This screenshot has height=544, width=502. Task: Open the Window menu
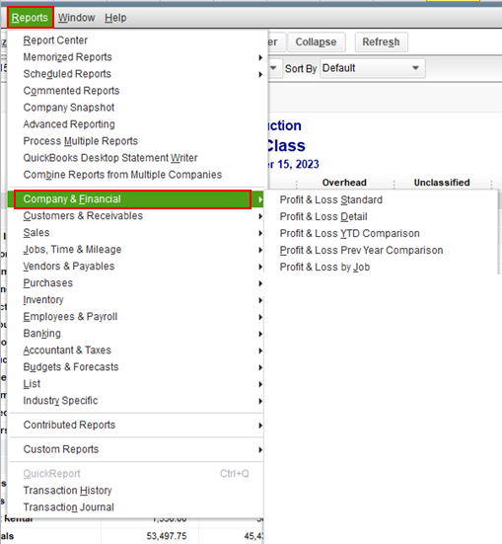click(x=77, y=18)
